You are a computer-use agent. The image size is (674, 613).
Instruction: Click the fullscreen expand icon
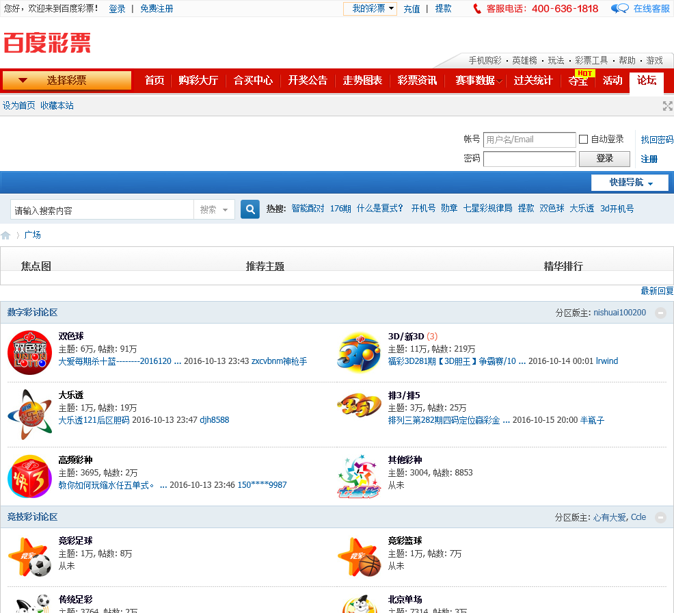click(667, 106)
